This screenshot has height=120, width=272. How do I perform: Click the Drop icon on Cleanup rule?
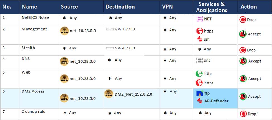coord(243,114)
